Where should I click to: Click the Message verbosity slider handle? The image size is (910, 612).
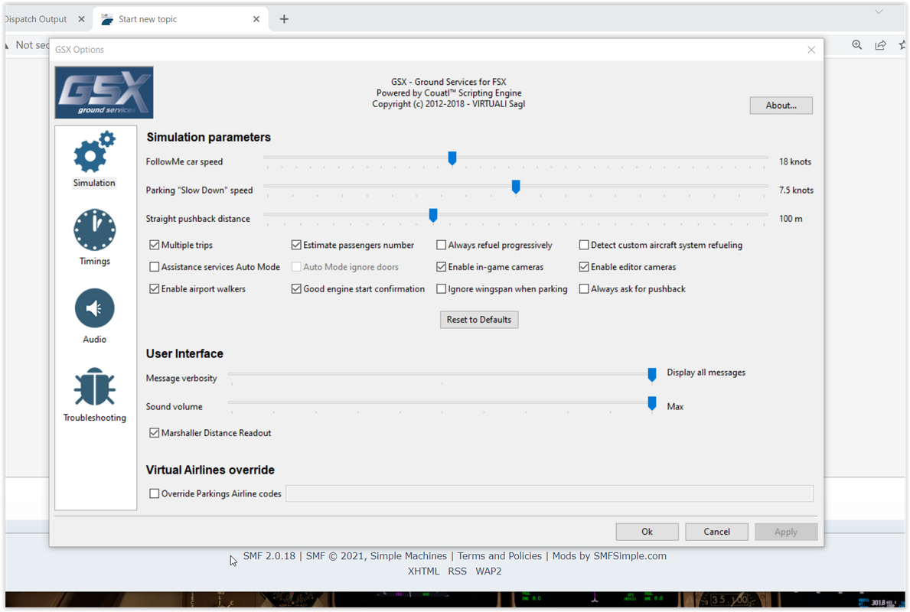coord(652,375)
